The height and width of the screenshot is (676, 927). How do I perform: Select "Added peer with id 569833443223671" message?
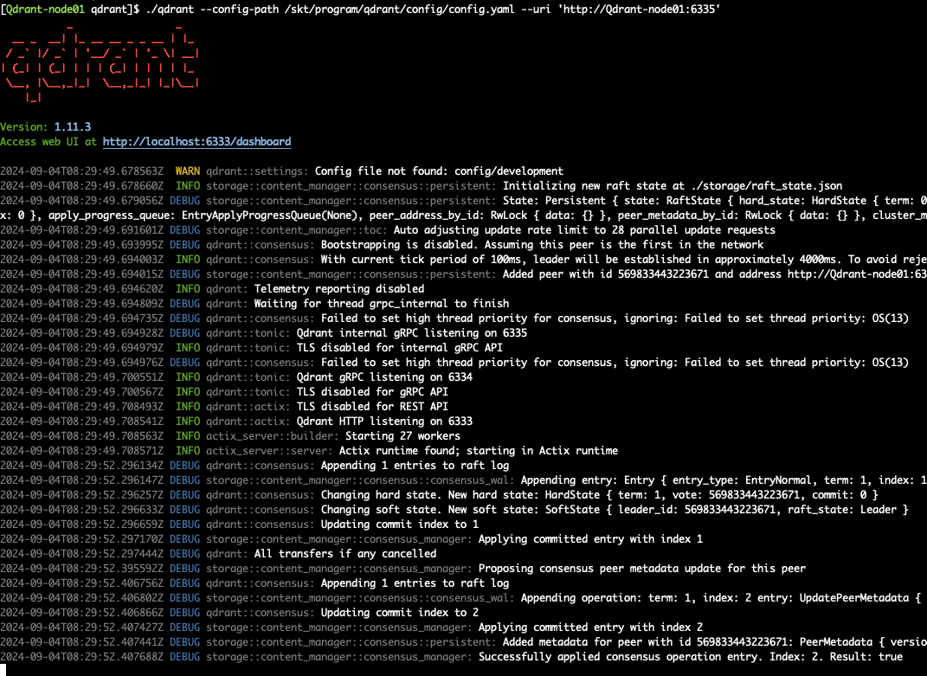(x=714, y=274)
